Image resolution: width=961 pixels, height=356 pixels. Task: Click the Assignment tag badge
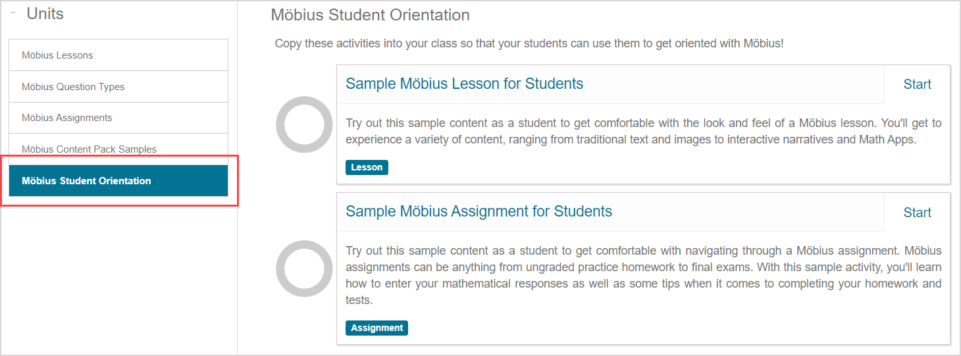click(x=377, y=328)
